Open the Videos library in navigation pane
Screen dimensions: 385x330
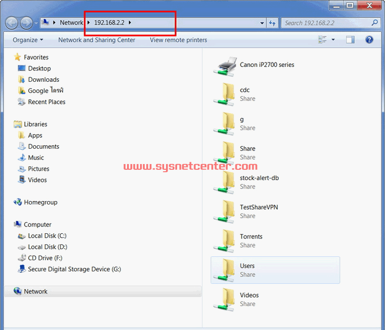[x=38, y=180]
